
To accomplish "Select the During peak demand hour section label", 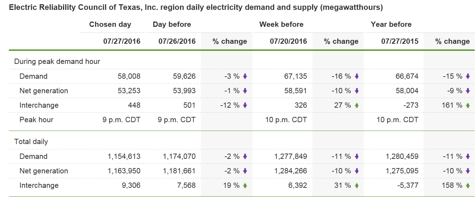I will 57,61.
